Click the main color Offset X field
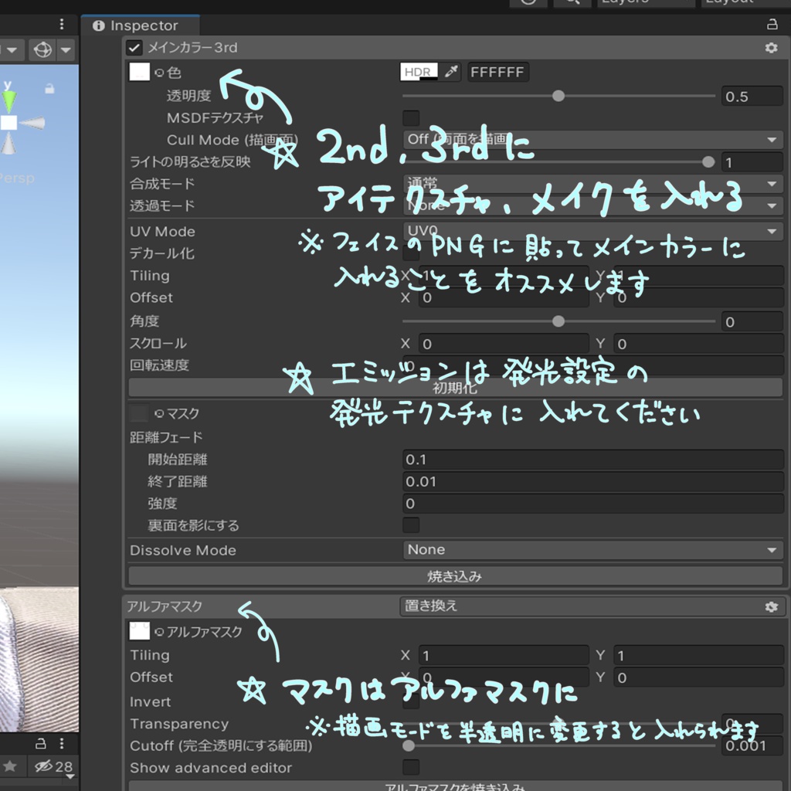The image size is (791, 791). pos(504,297)
